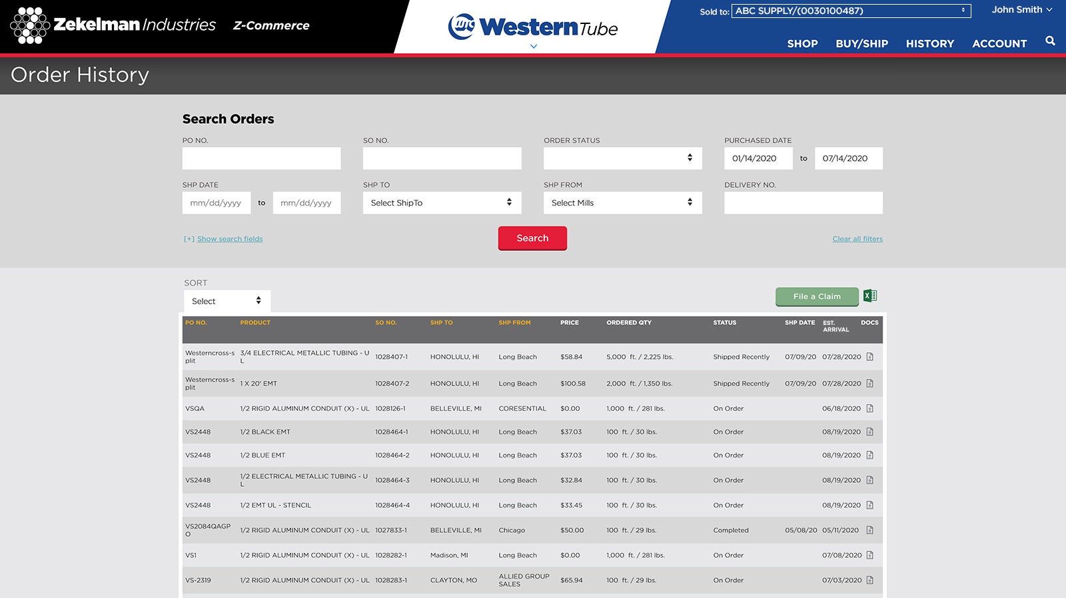
Task: Open document icon for completed order 1027833-1
Action: (869, 531)
